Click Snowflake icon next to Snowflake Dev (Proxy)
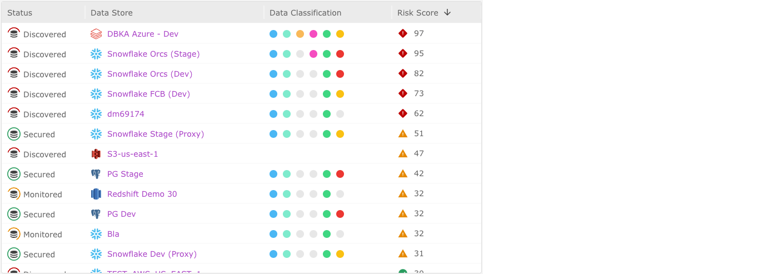This screenshot has width=778, height=274. [x=96, y=254]
